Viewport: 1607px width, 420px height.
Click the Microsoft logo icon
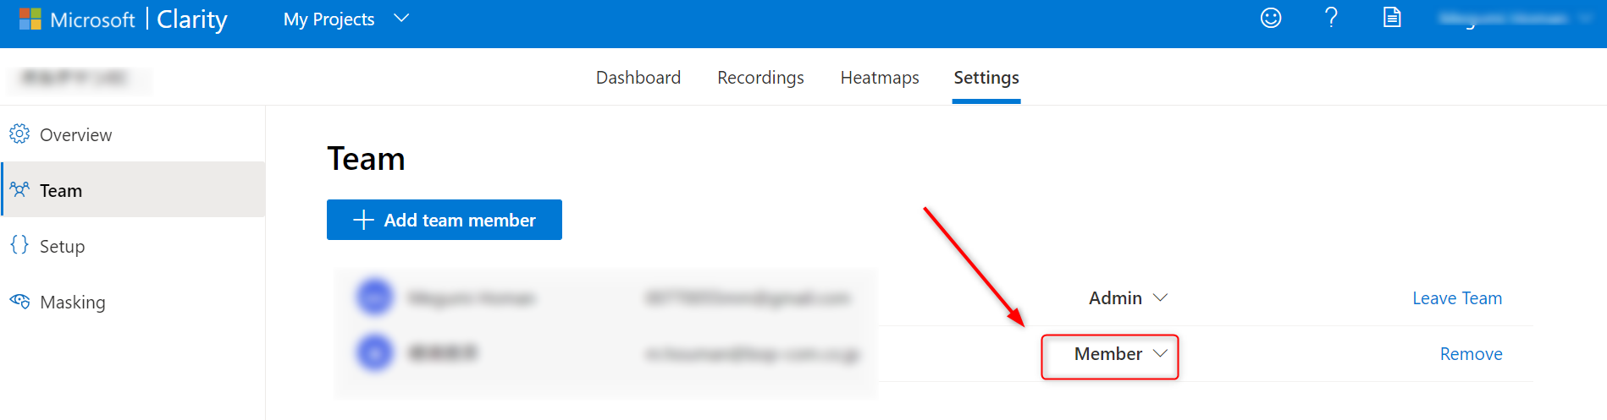click(x=30, y=19)
